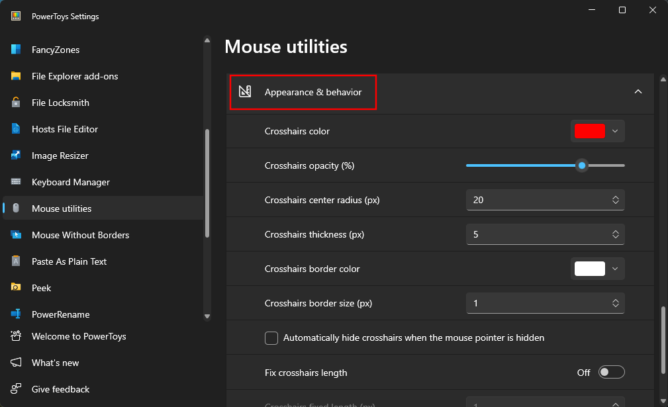Click the Fix crosshairs length label

coord(306,373)
